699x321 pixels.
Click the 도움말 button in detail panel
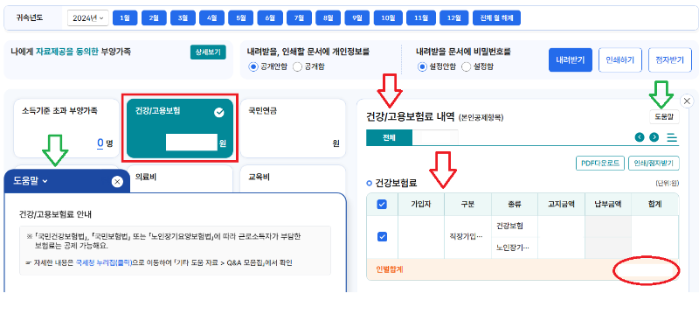[664, 116]
